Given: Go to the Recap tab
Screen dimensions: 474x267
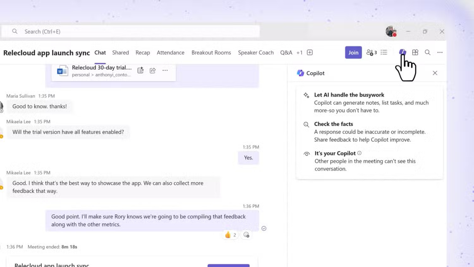Looking at the screenshot, I should 143,53.
